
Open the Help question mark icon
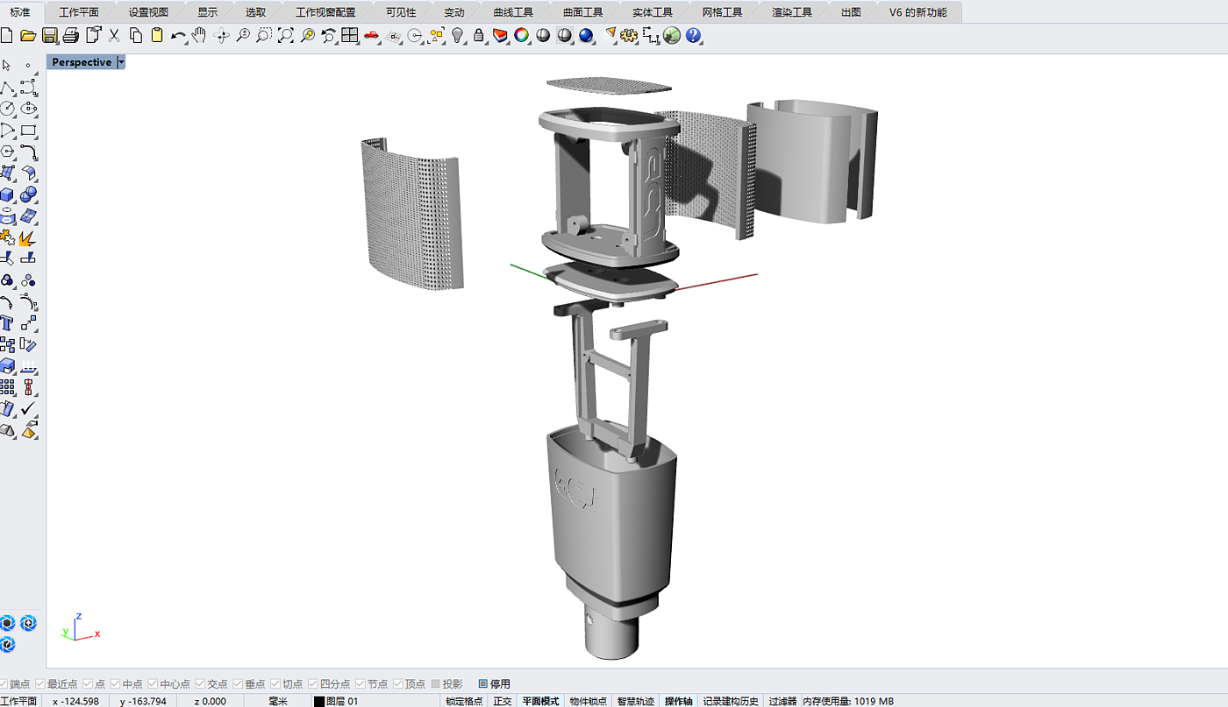[x=694, y=36]
